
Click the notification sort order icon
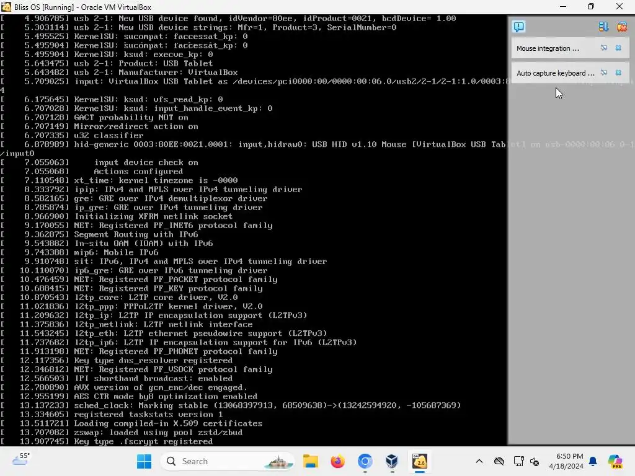pyautogui.click(x=603, y=27)
